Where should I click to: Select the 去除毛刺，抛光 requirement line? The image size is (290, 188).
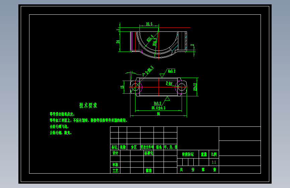coord(61,133)
